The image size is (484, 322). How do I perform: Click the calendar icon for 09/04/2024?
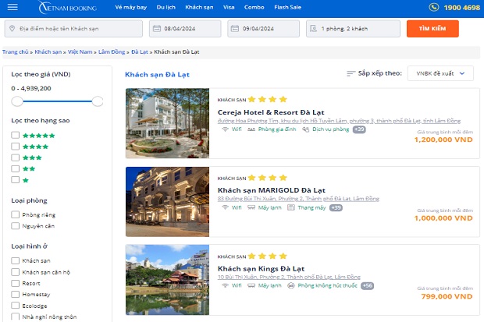tap(235, 28)
